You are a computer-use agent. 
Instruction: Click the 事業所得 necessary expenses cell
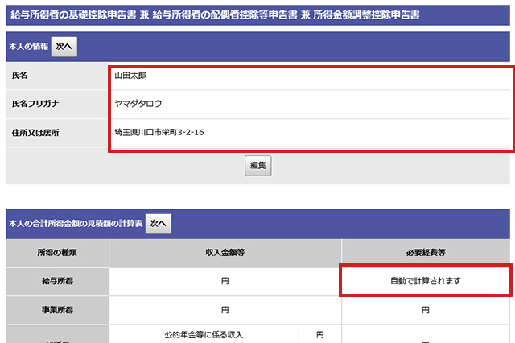coord(426,309)
